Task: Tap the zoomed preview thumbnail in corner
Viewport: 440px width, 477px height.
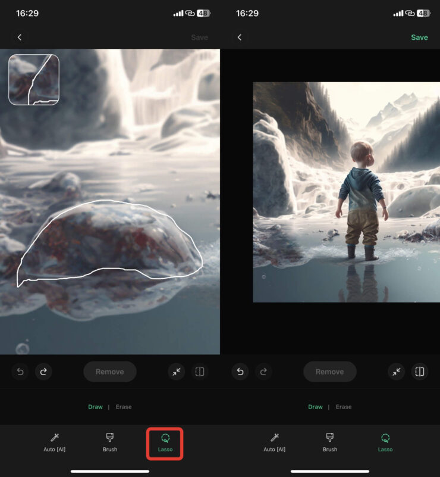Action: point(34,80)
